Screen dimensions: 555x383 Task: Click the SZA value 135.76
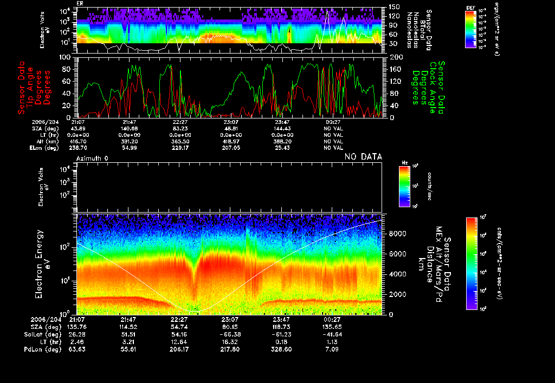[x=77, y=327]
